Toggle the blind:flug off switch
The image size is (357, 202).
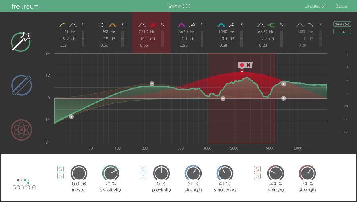[315, 6]
